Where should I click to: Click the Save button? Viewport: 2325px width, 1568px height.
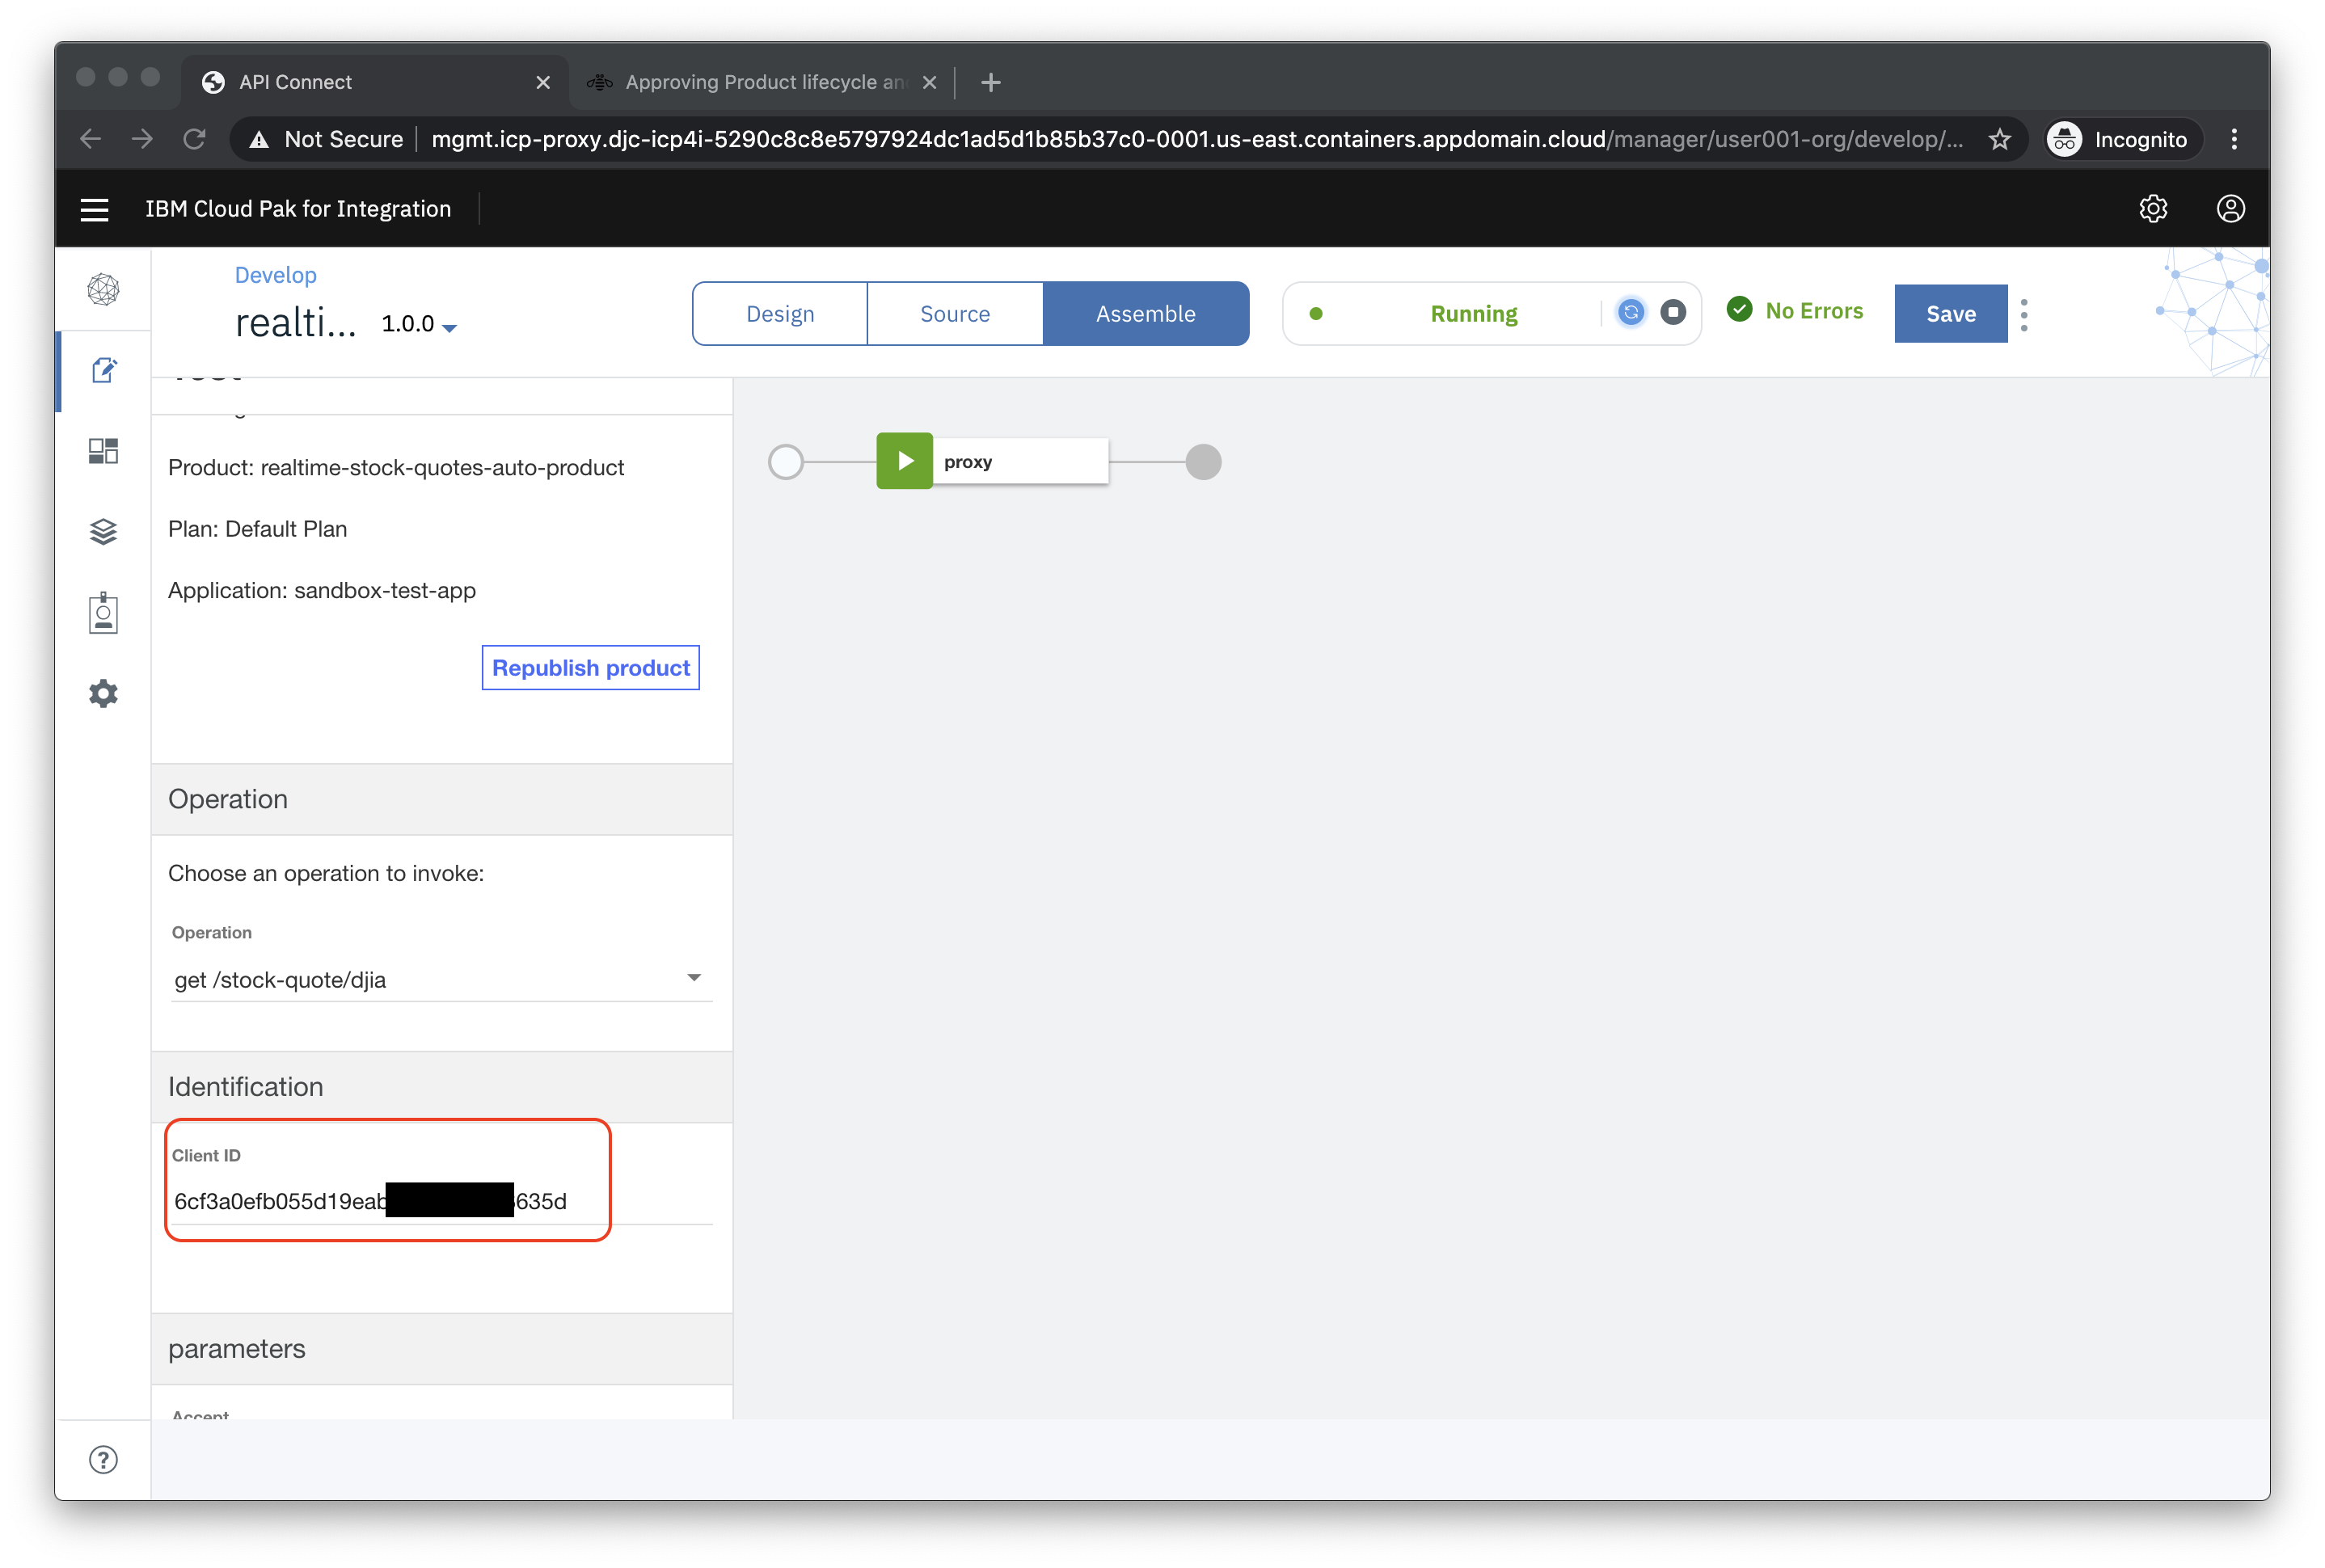(x=1950, y=314)
